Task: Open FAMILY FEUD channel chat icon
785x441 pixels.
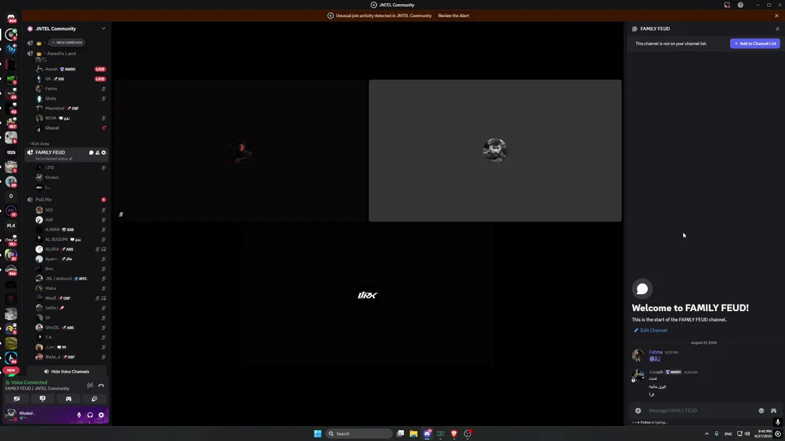Action: [91, 153]
